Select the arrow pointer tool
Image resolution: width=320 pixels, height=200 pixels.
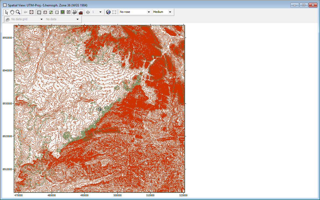click(7, 12)
